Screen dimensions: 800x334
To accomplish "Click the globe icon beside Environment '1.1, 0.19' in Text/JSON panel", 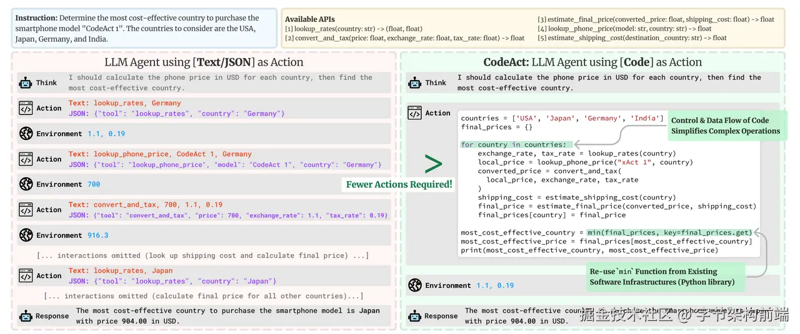I will click(26, 134).
